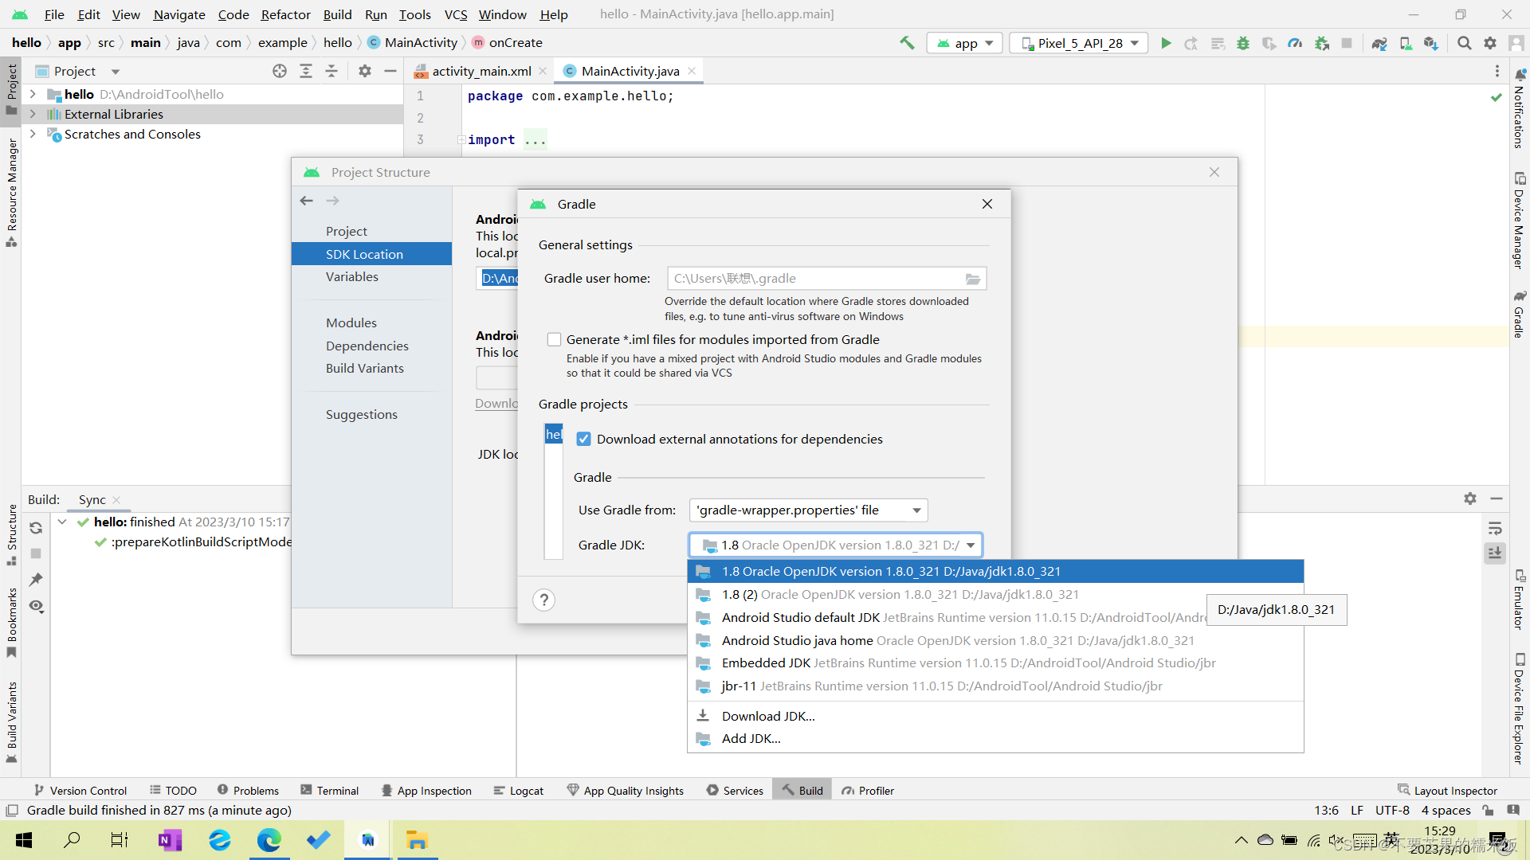Open the File menu
The image size is (1530, 860).
tap(52, 14)
